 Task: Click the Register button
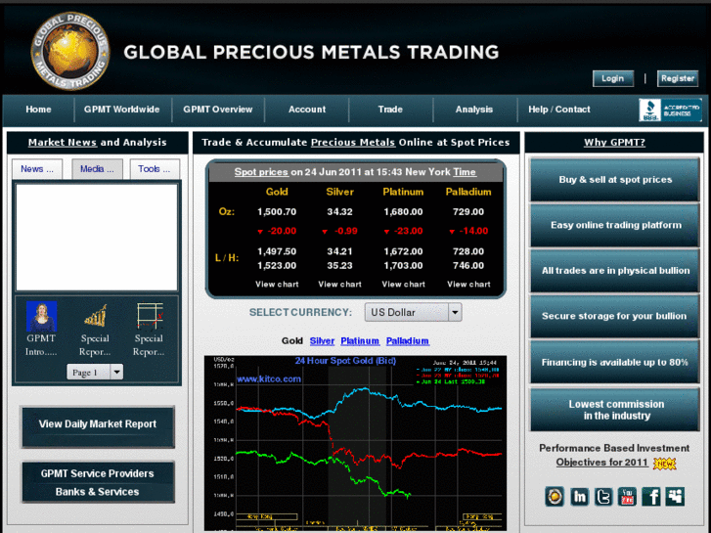pyautogui.click(x=678, y=78)
